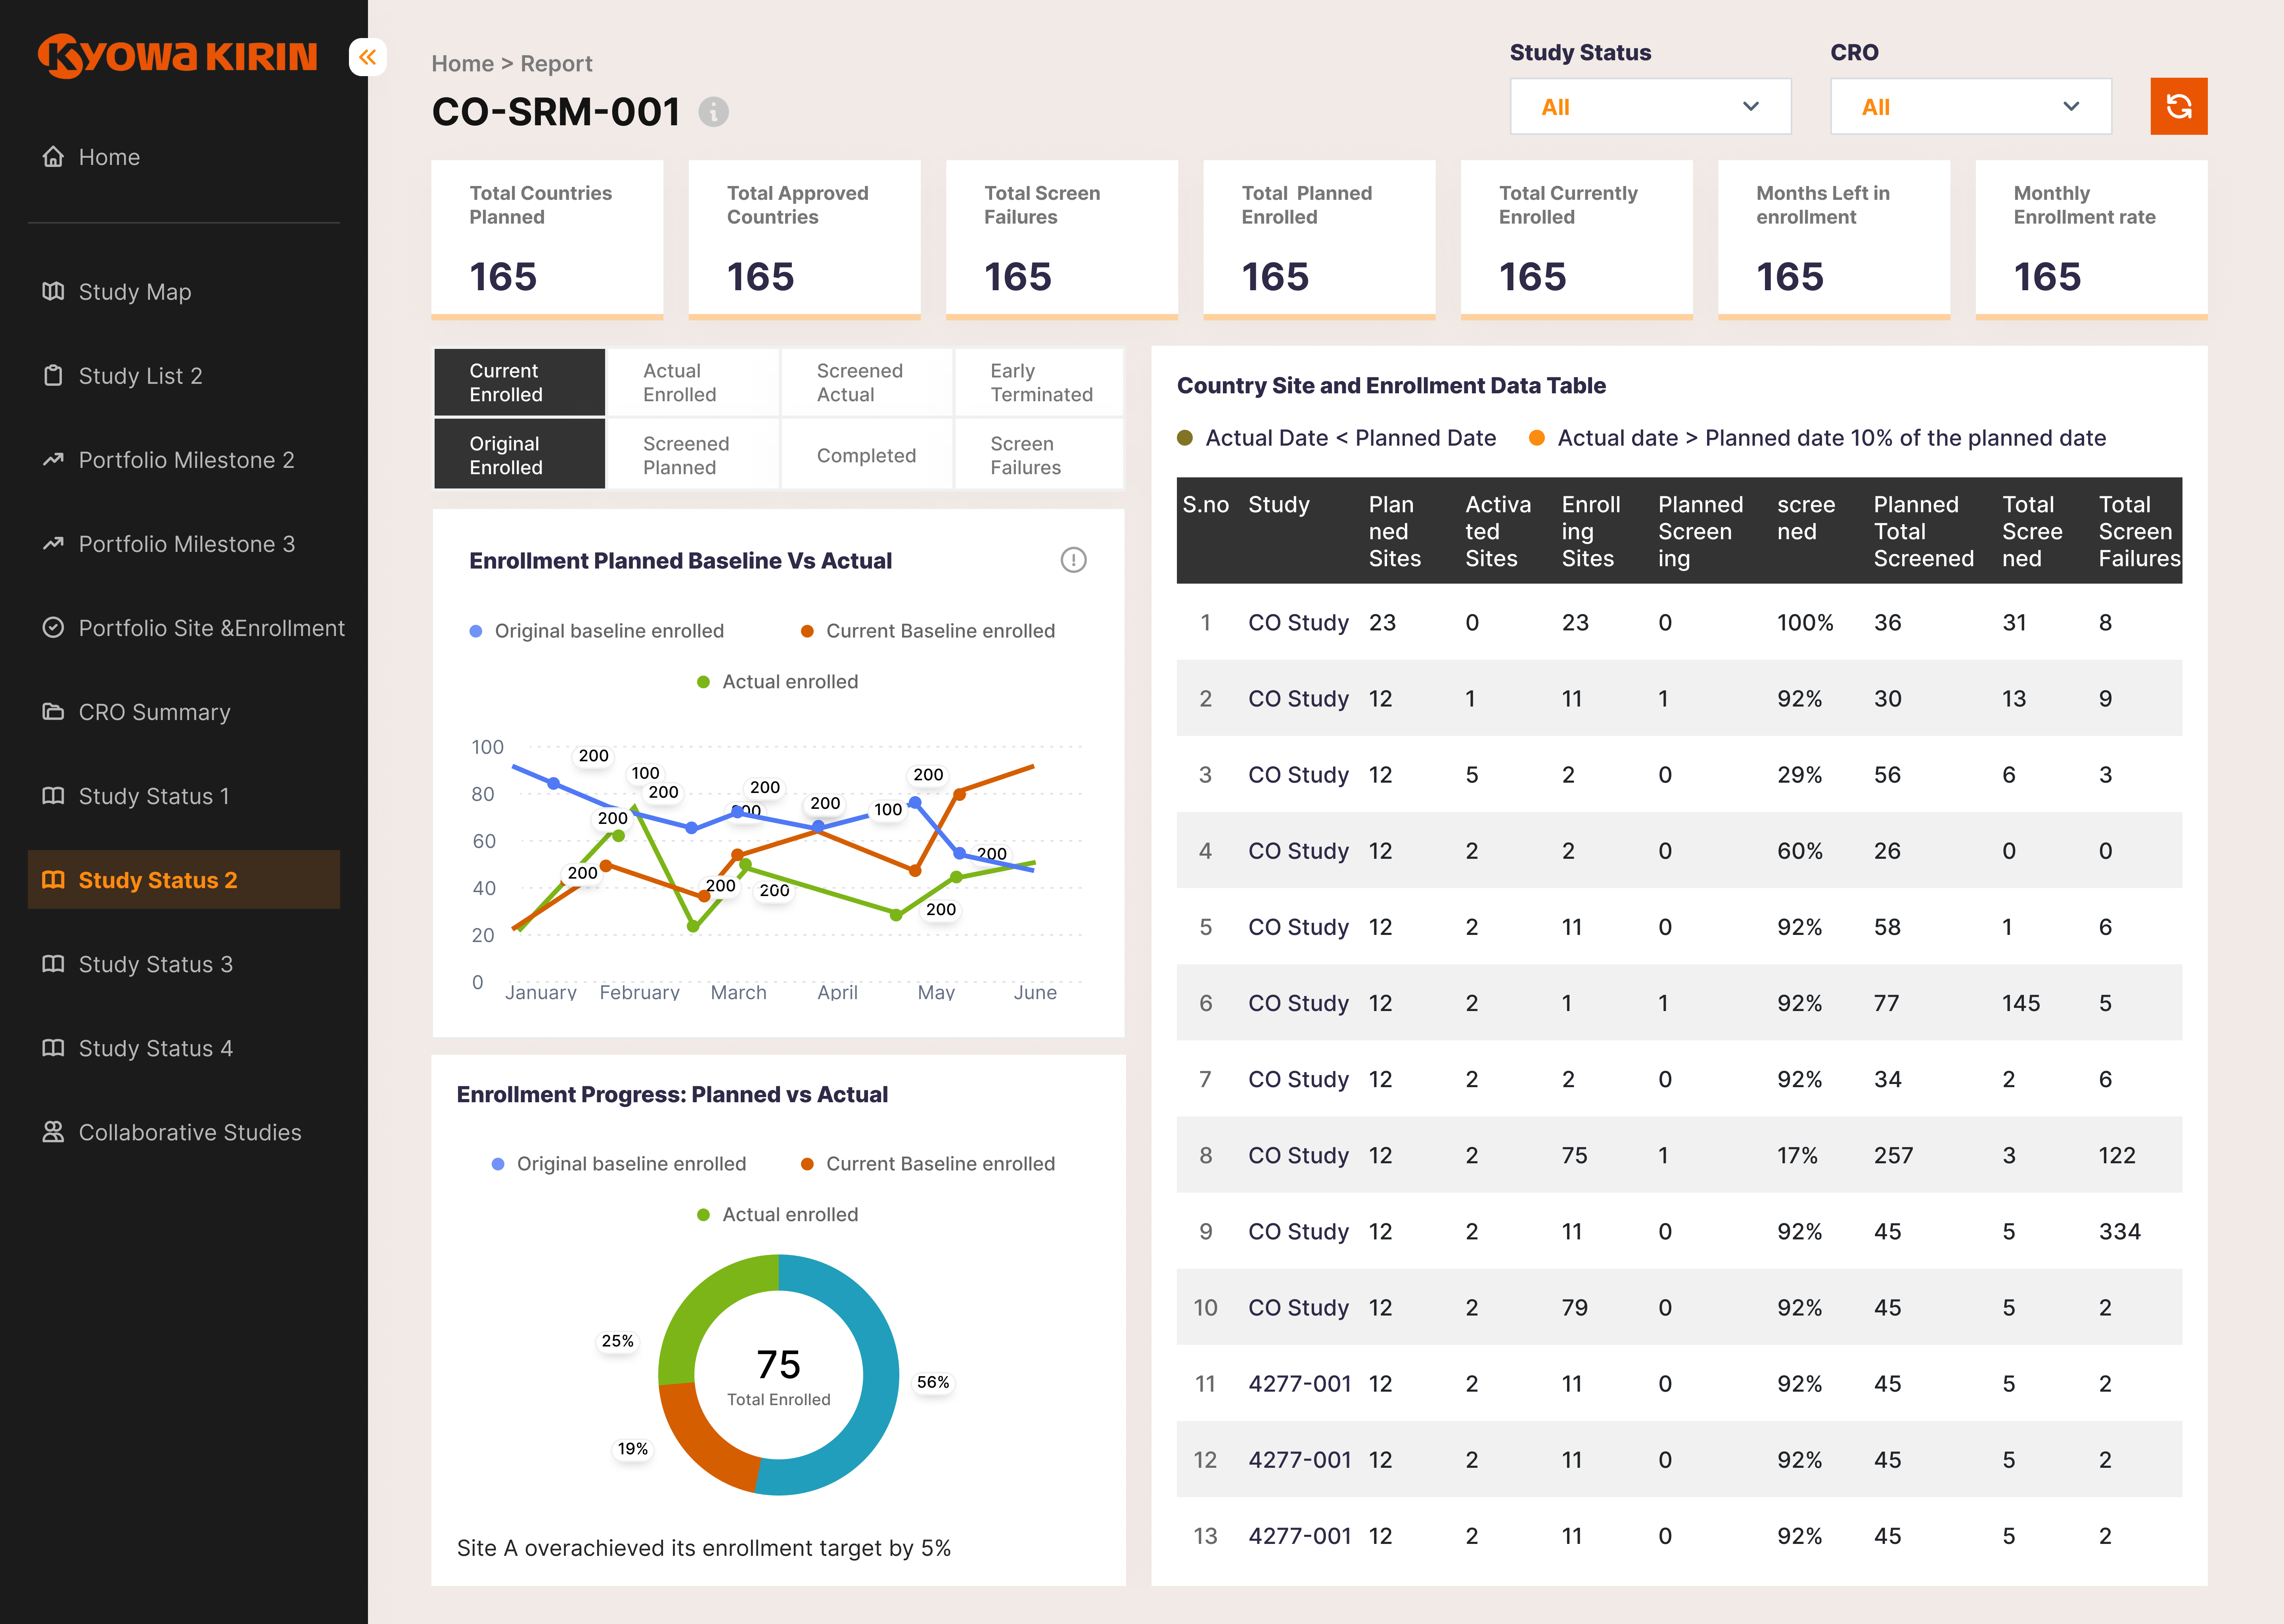Click the Portfolio Milestone 2 trend icon
2284x1624 pixels.
53,460
